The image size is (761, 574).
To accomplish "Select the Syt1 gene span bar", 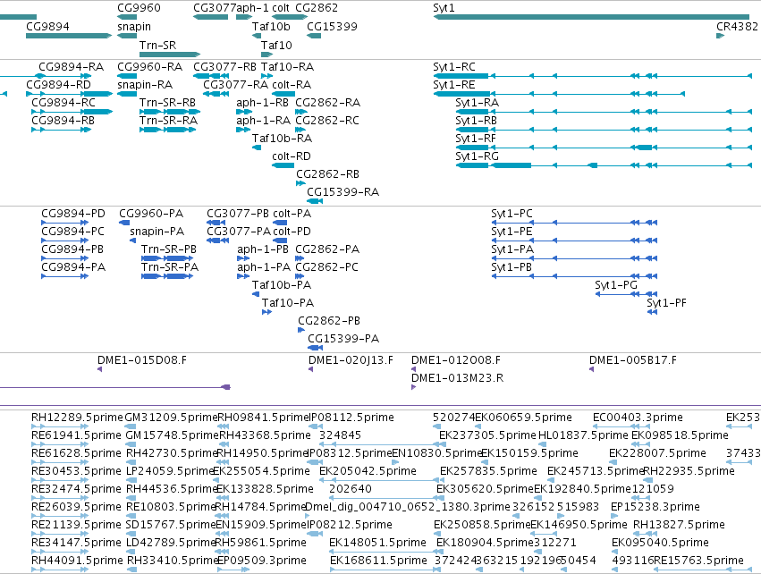I will point(591,17).
